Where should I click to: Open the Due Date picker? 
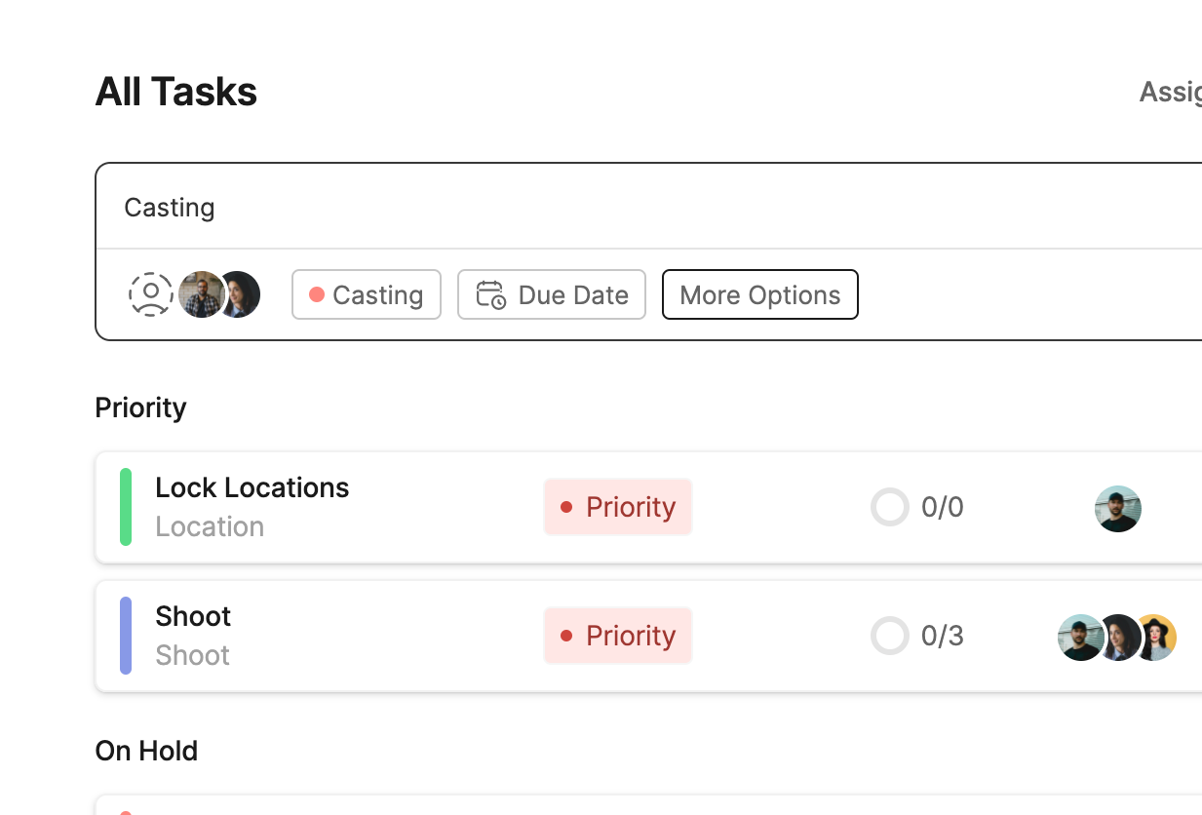[x=552, y=294]
